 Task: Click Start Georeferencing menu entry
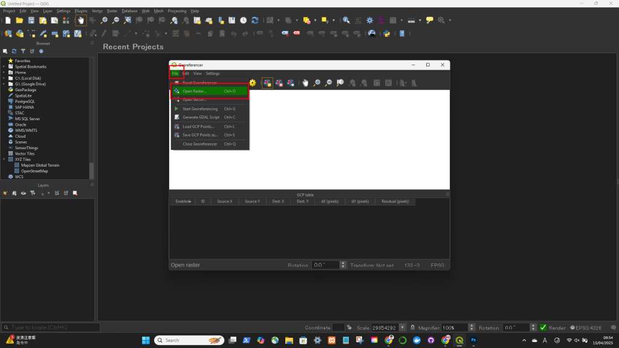click(199, 109)
